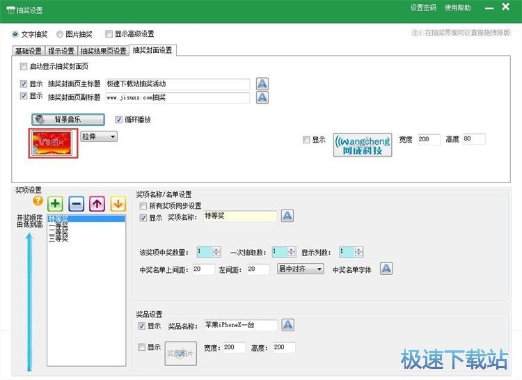Switch to 提示设置 tab
The width and height of the screenshot is (522, 380).
coord(61,51)
